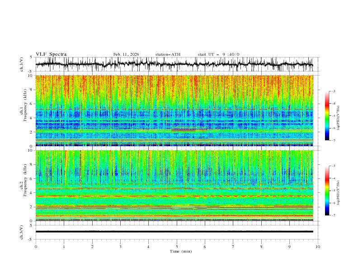Click the "3" tick on the time axis
The image size is (358, 277).
pyautogui.click(x=120, y=247)
